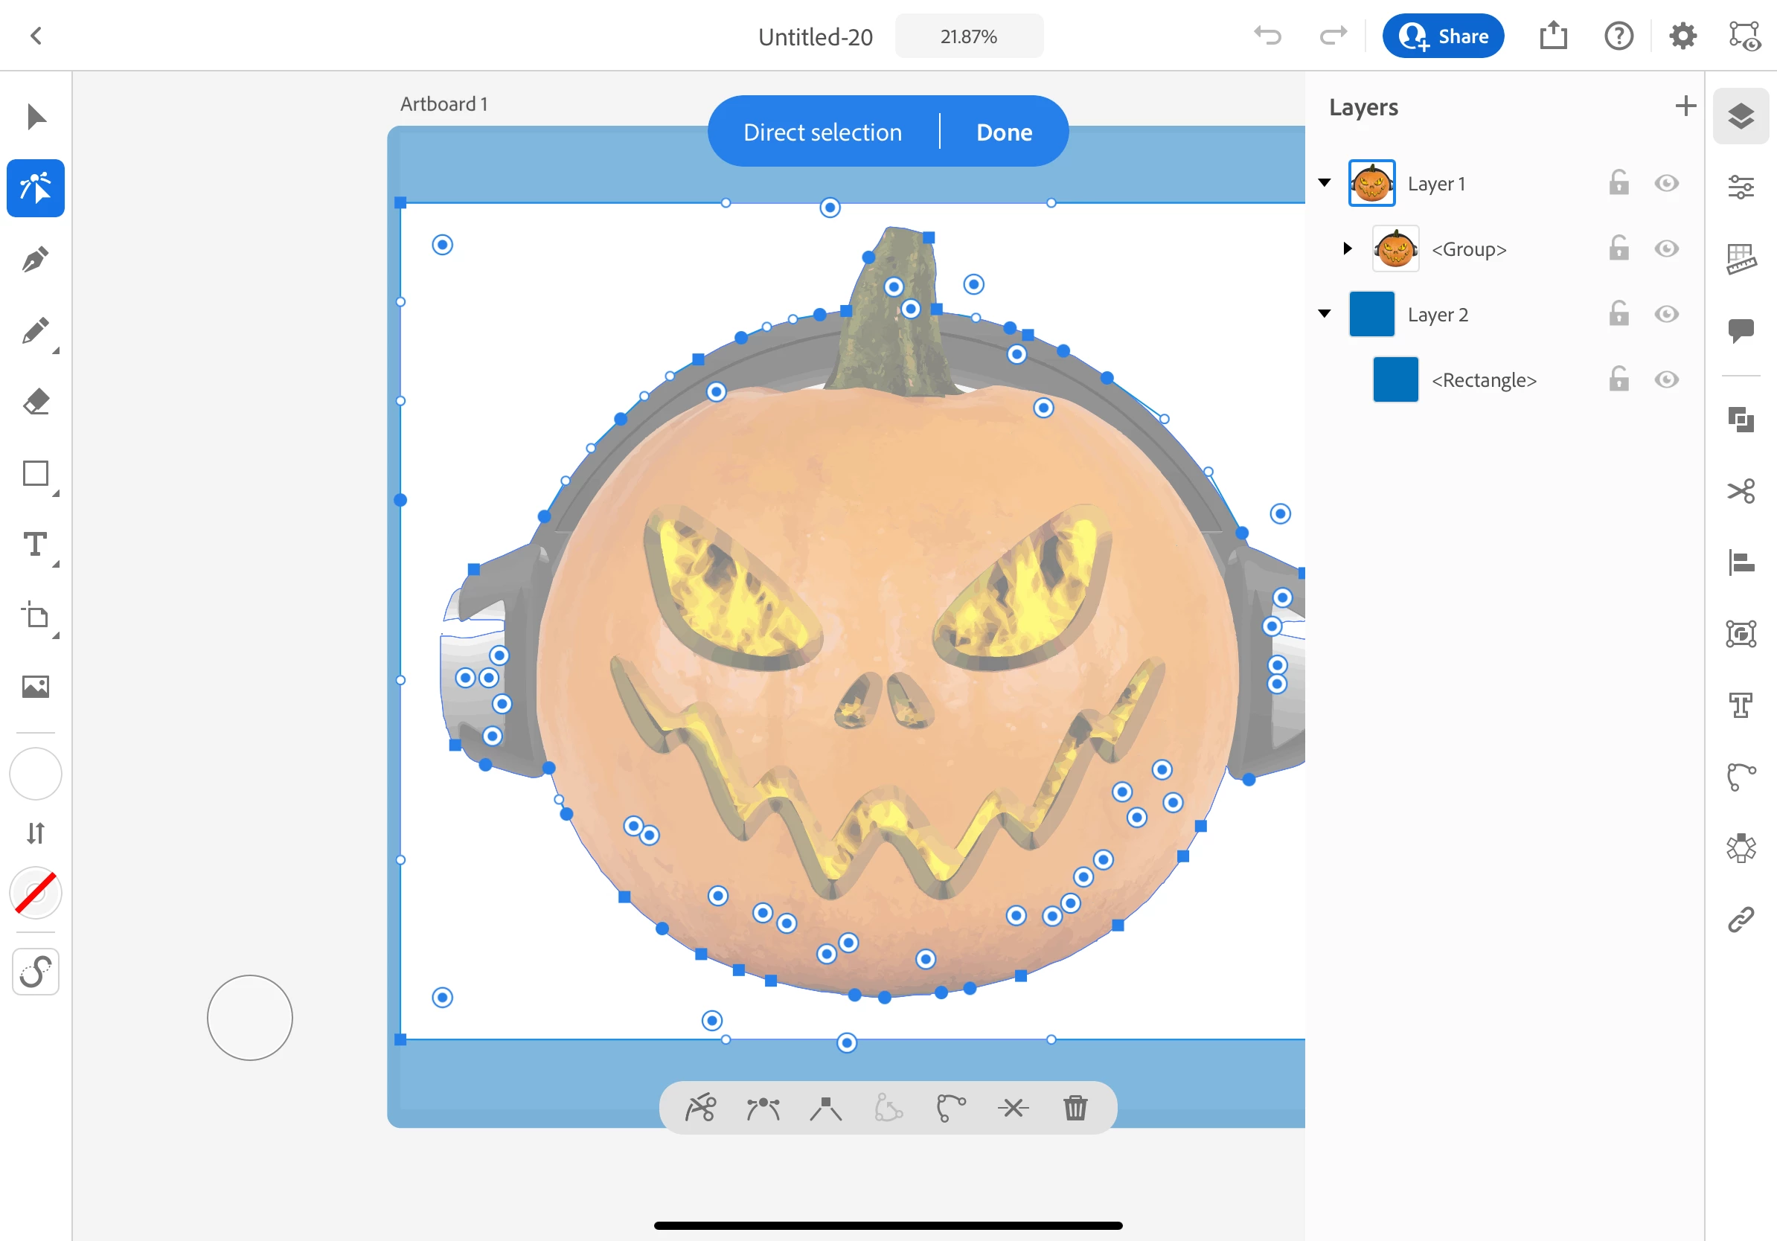Open the Properties sliders panel

[1741, 187]
